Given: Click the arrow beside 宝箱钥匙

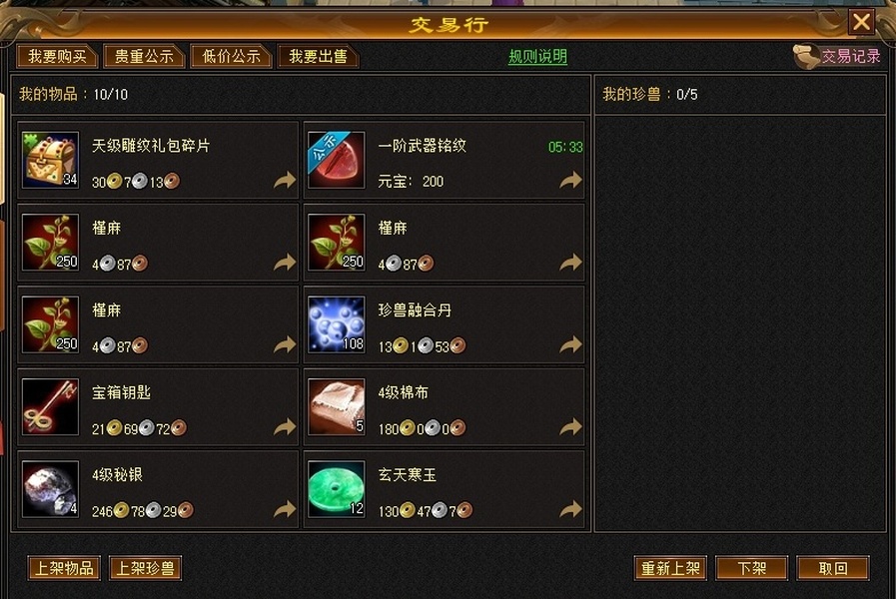Looking at the screenshot, I should click(x=285, y=427).
